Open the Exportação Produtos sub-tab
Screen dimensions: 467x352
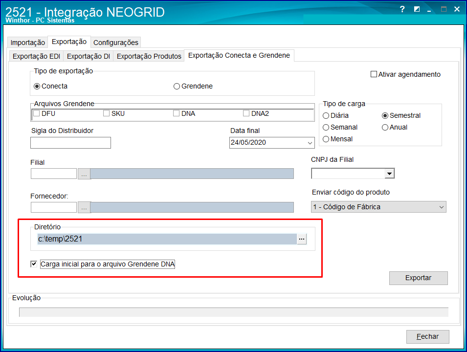pyautogui.click(x=149, y=56)
